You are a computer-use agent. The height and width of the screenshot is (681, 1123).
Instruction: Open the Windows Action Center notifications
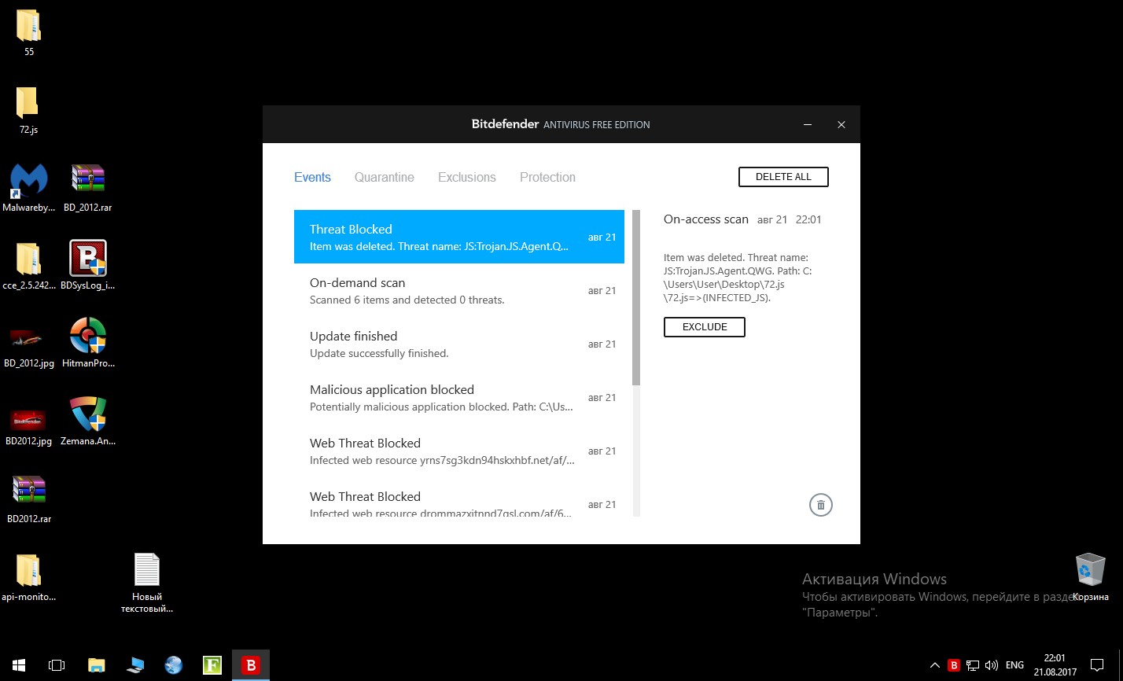coord(1097,665)
